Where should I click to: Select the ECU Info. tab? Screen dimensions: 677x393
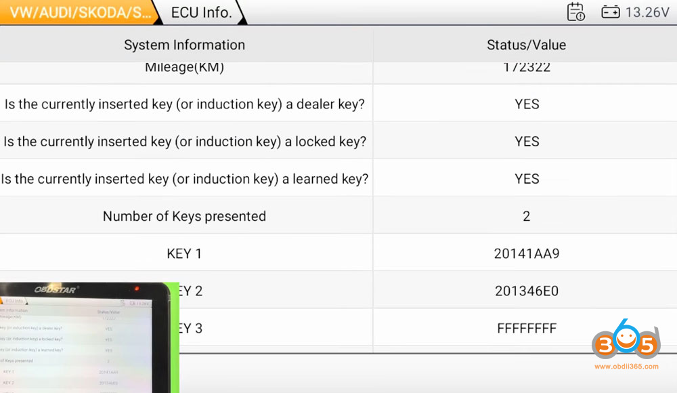tap(201, 12)
